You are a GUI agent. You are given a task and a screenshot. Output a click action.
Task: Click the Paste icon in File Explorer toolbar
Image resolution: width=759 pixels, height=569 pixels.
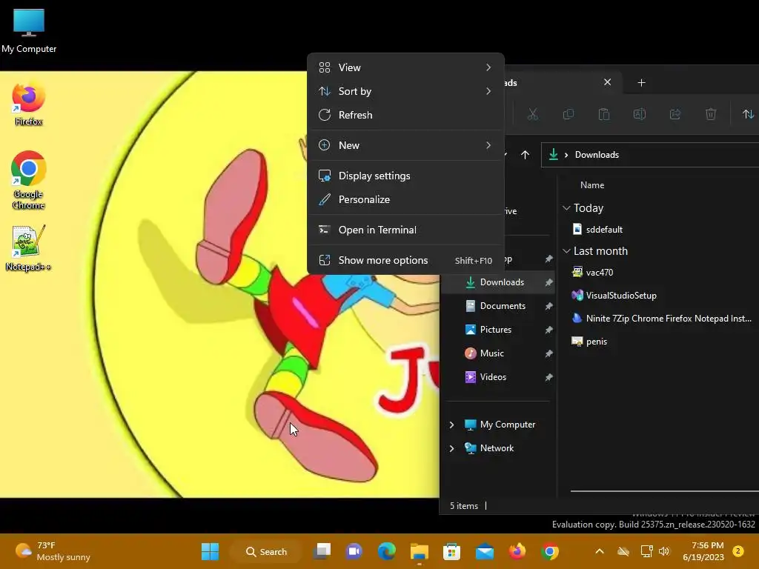pyautogui.click(x=603, y=114)
